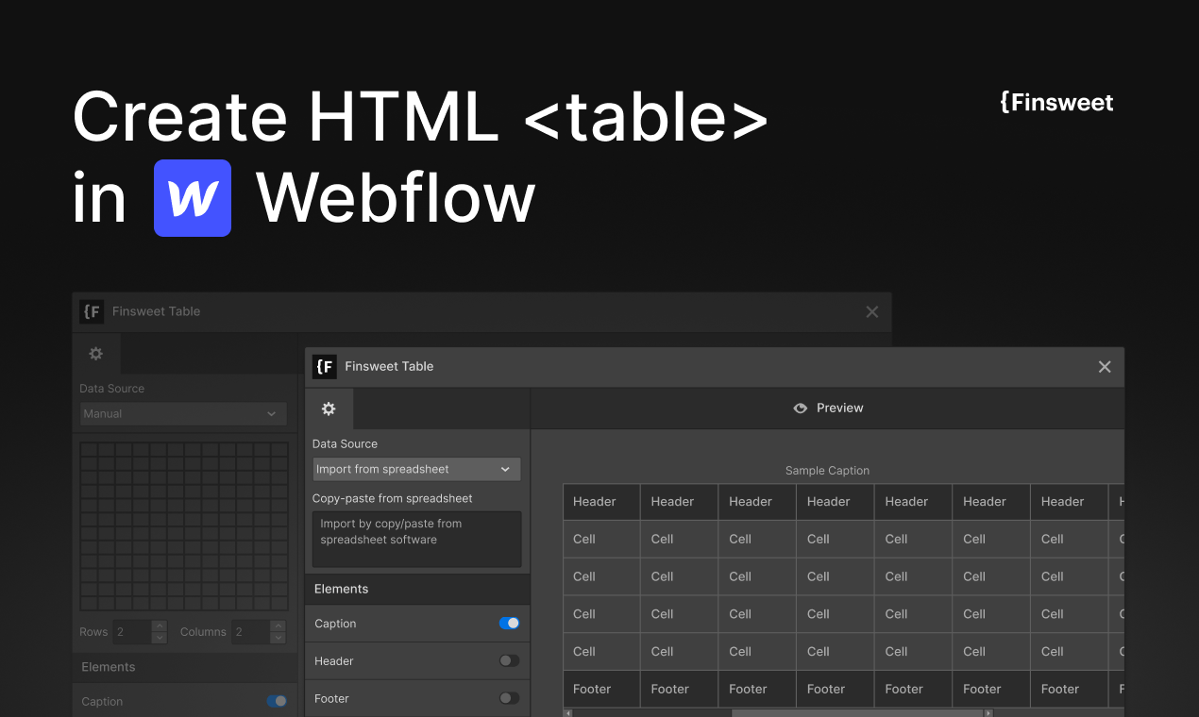Screen dimensions: 1199x717
Task: Click the eye icon next to Preview
Action: [x=801, y=409]
